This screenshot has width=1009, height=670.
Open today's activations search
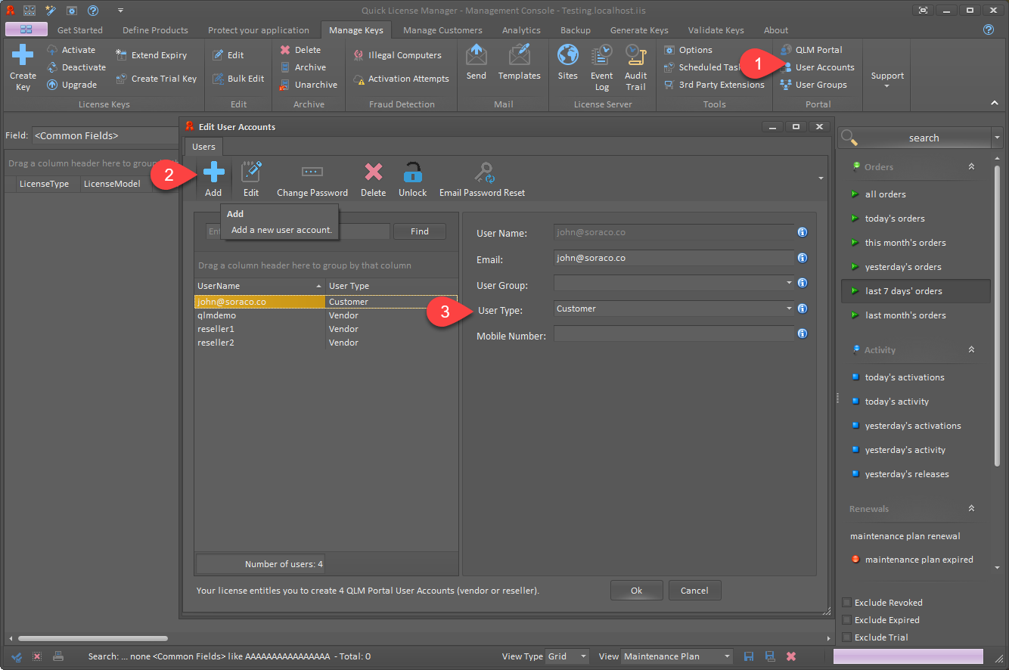tap(905, 377)
